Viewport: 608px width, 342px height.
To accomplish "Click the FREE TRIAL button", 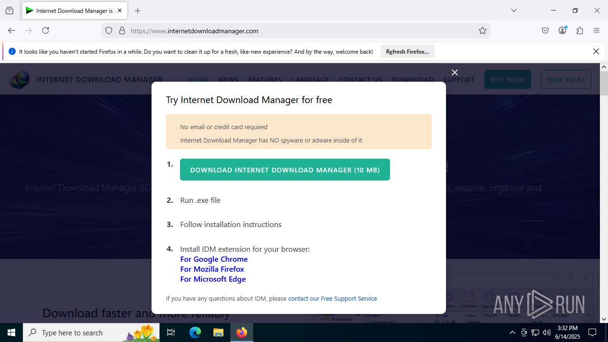I will 566,79.
